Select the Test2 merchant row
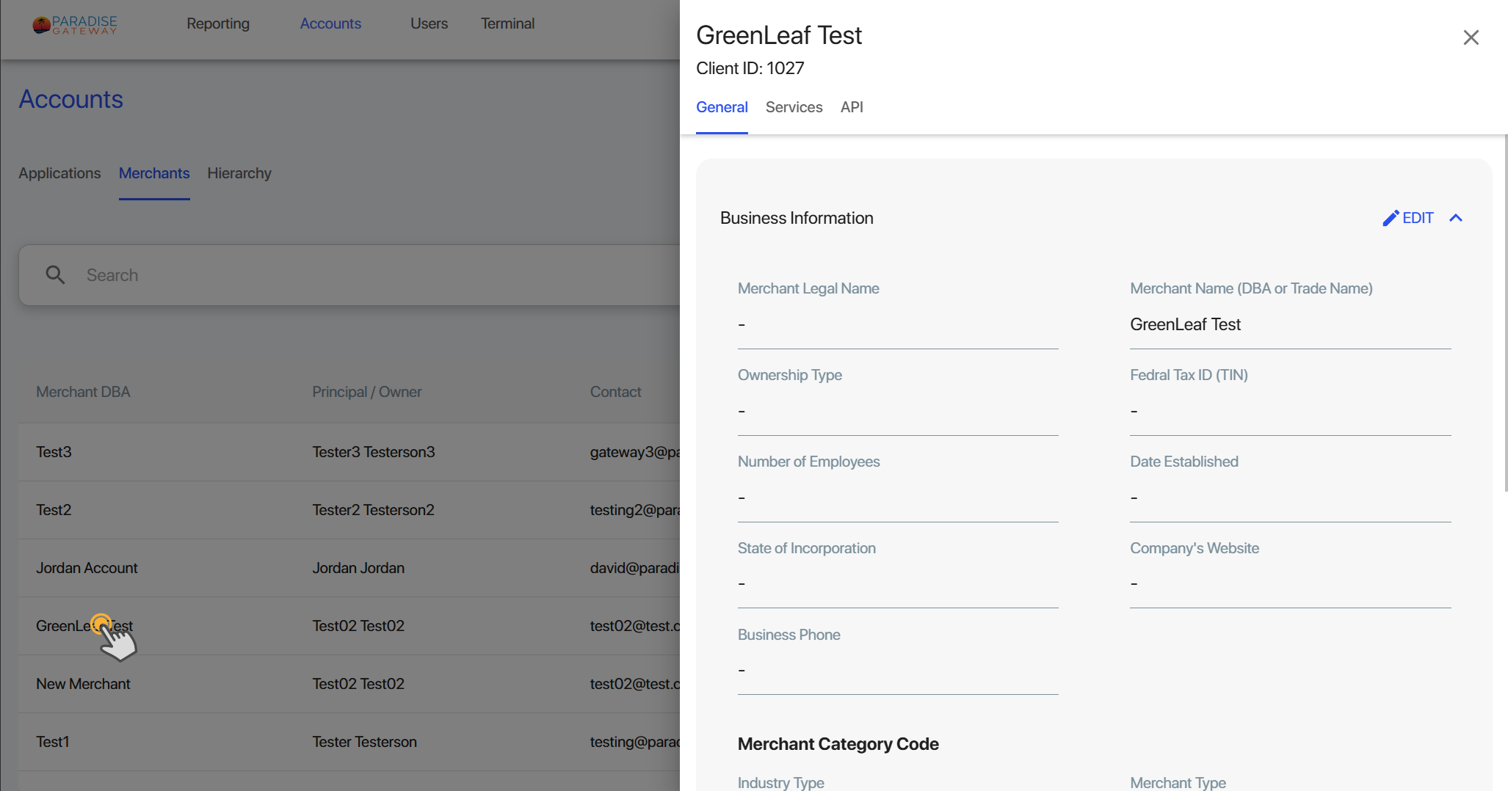Viewport: 1508px width, 791px height. [349, 510]
